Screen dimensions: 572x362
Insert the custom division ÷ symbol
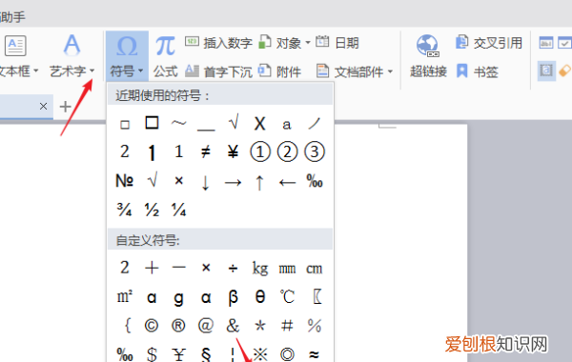pyautogui.click(x=234, y=269)
